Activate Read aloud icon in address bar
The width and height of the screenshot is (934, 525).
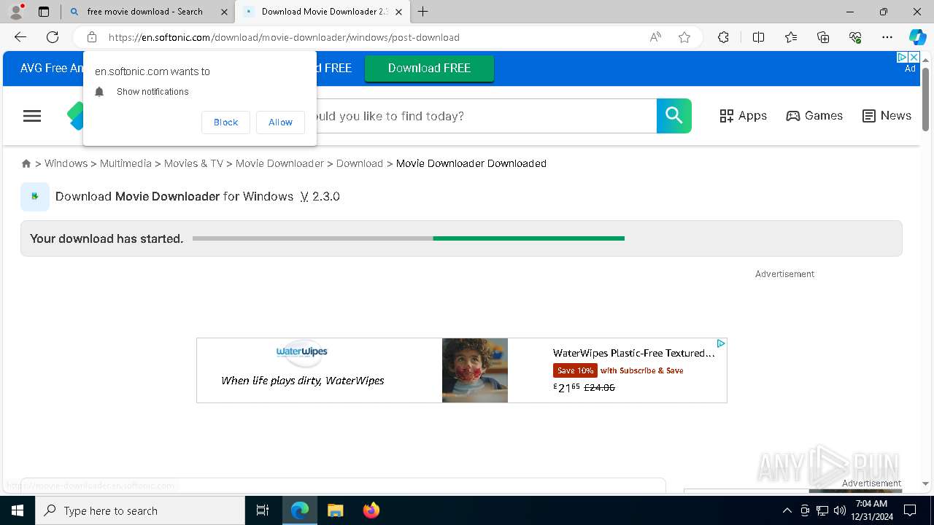(x=655, y=37)
